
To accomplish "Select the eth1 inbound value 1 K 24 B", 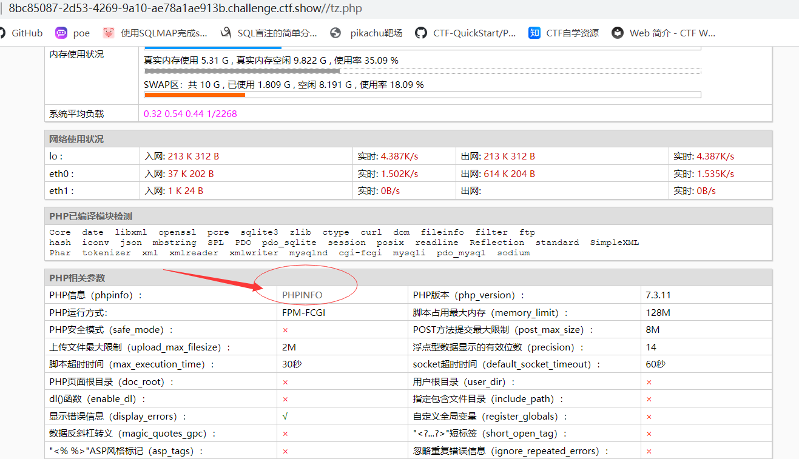I will coord(185,191).
